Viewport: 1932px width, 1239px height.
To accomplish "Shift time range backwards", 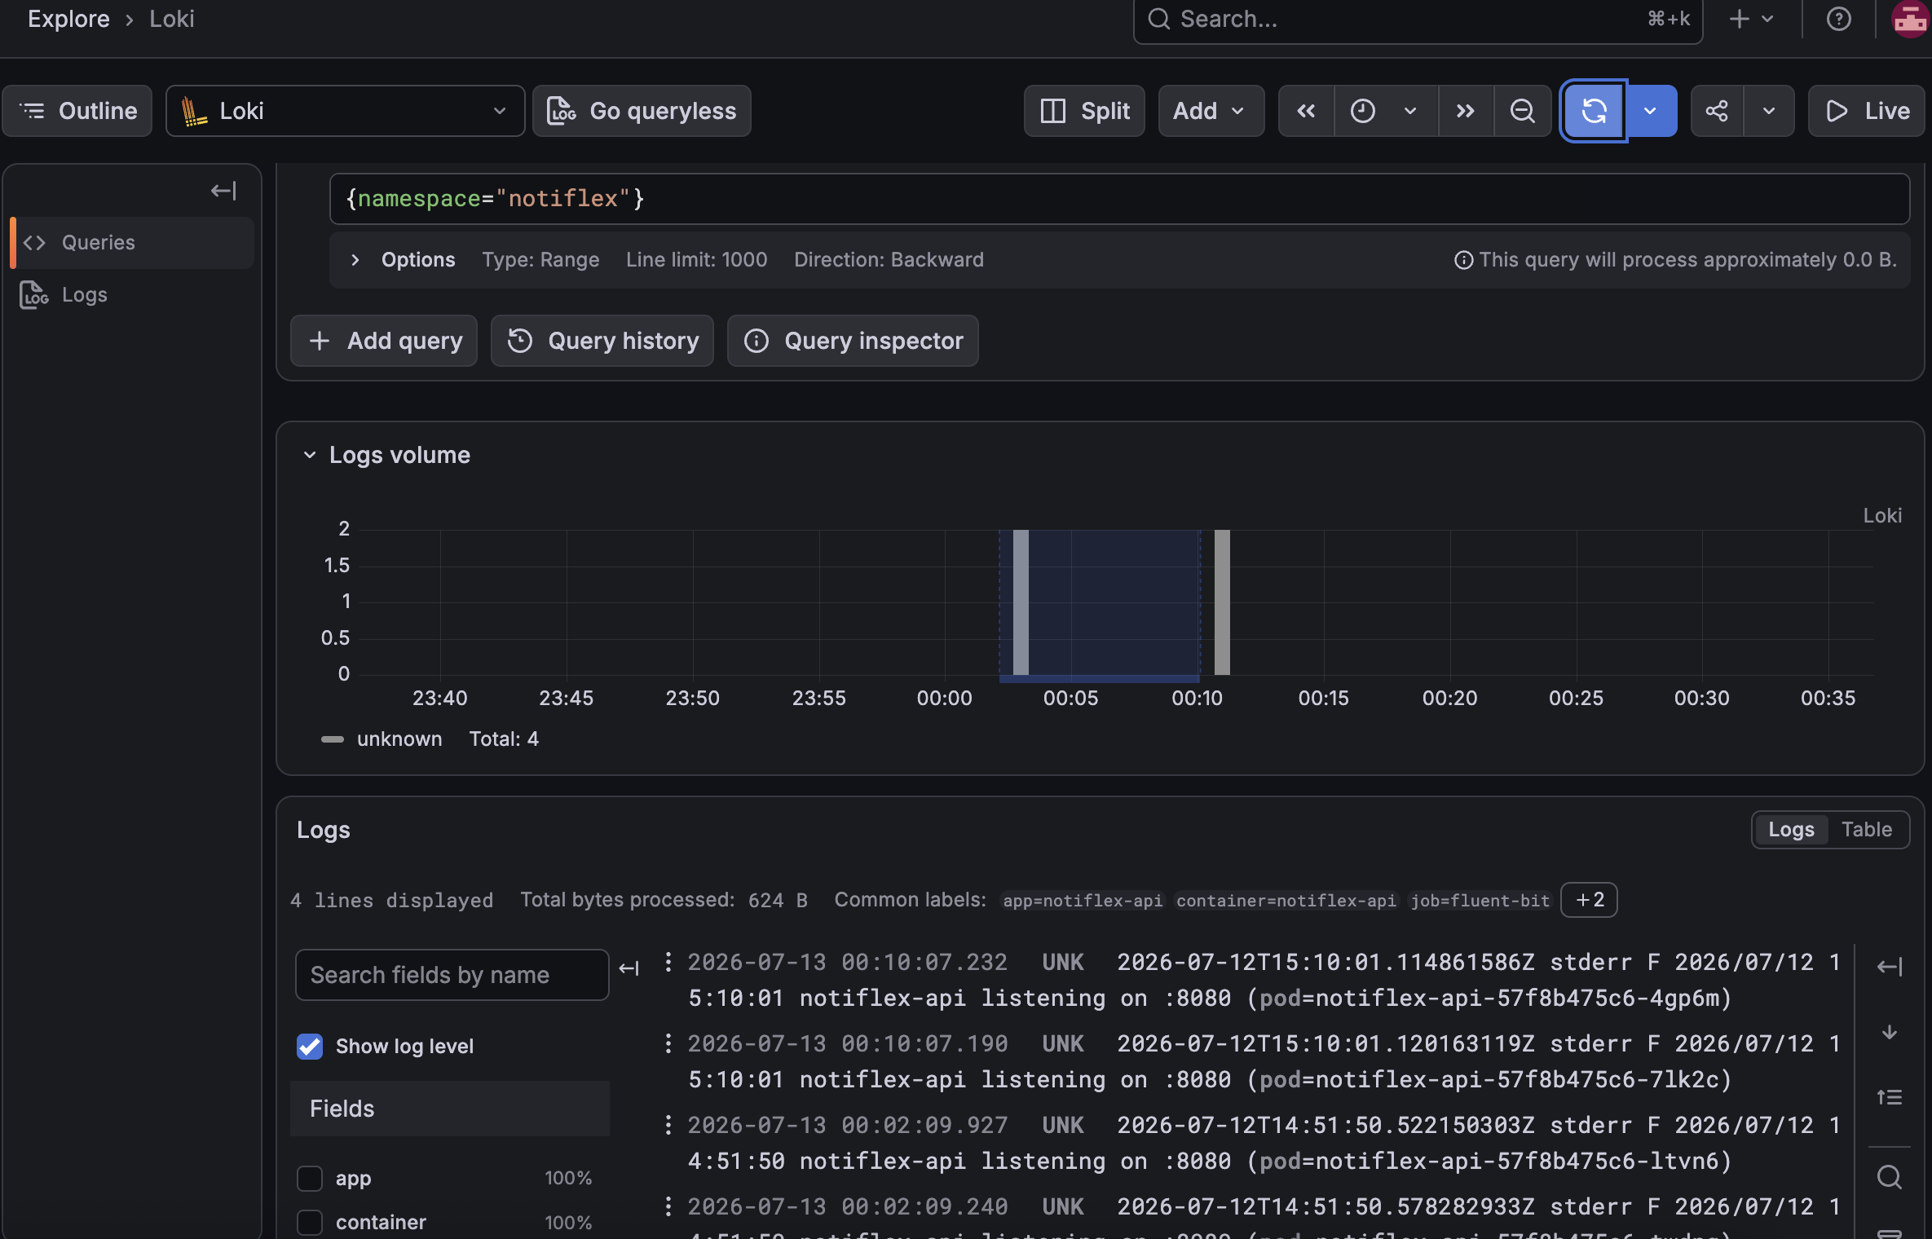I will 1306,111.
